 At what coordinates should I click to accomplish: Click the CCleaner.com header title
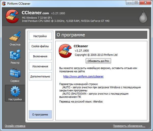click(35, 13)
